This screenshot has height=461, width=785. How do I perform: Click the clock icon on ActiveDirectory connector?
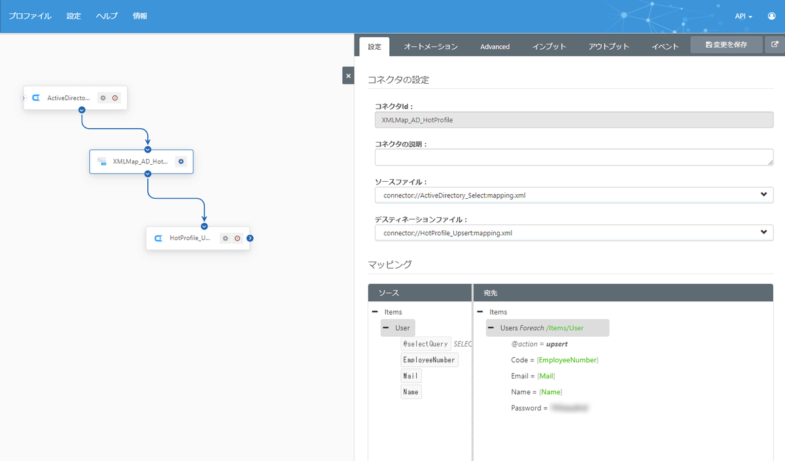(115, 98)
